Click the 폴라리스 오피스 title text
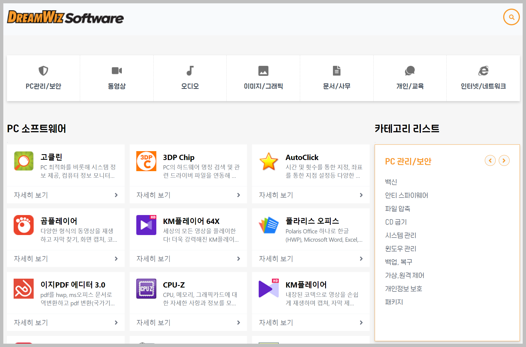 312,221
